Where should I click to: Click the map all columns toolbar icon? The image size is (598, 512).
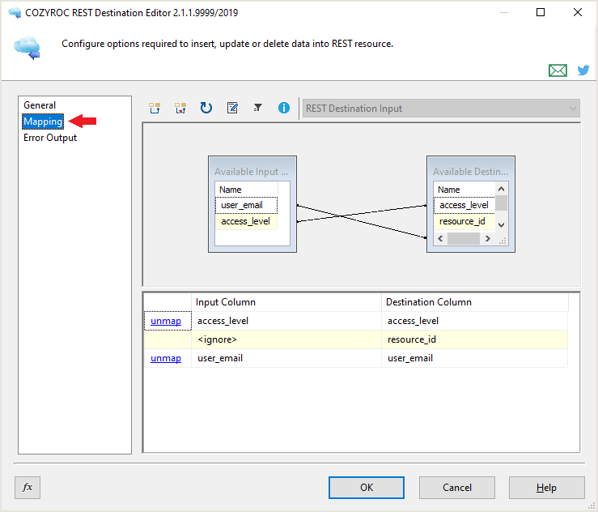click(155, 108)
